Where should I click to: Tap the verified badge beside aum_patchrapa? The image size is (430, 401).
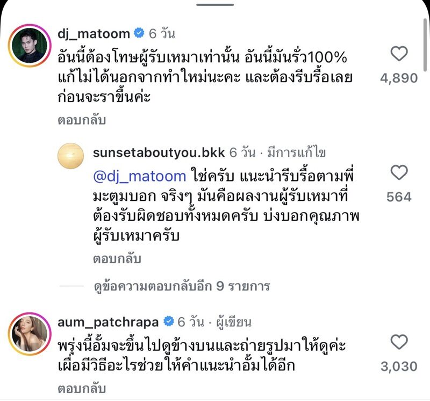click(169, 322)
